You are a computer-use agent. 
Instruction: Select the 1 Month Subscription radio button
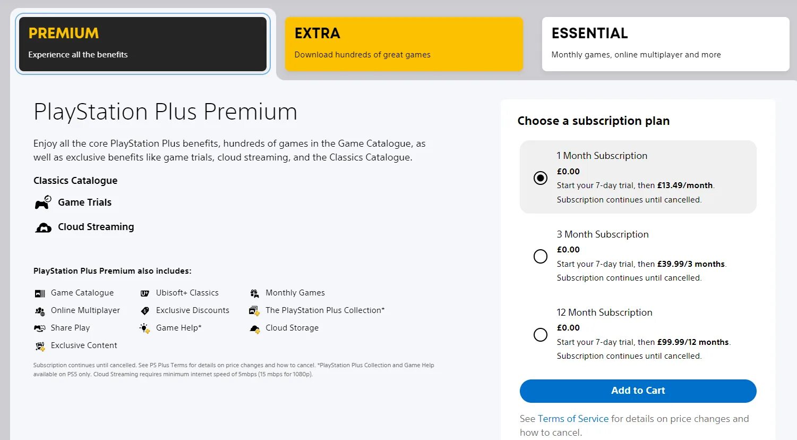[x=541, y=178]
